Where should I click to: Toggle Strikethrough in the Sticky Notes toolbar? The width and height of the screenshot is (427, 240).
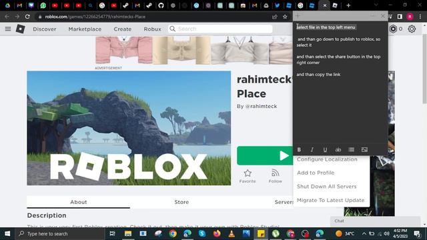click(x=338, y=149)
